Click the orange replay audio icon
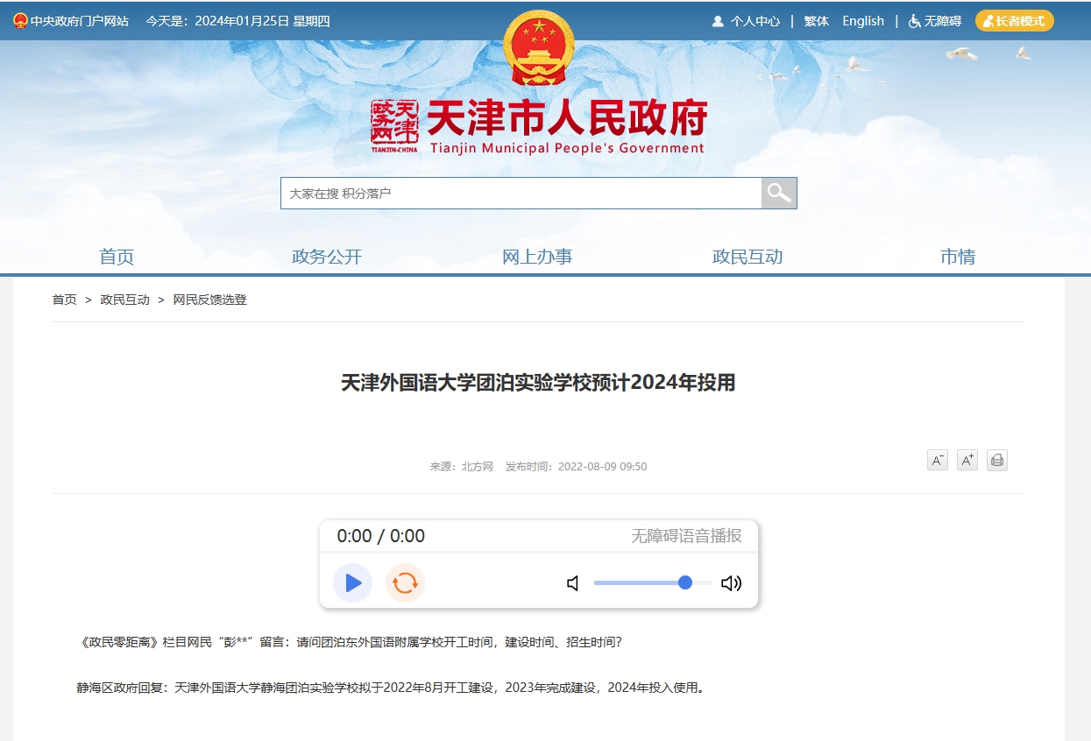Image resolution: width=1091 pixels, height=741 pixels. tap(405, 583)
